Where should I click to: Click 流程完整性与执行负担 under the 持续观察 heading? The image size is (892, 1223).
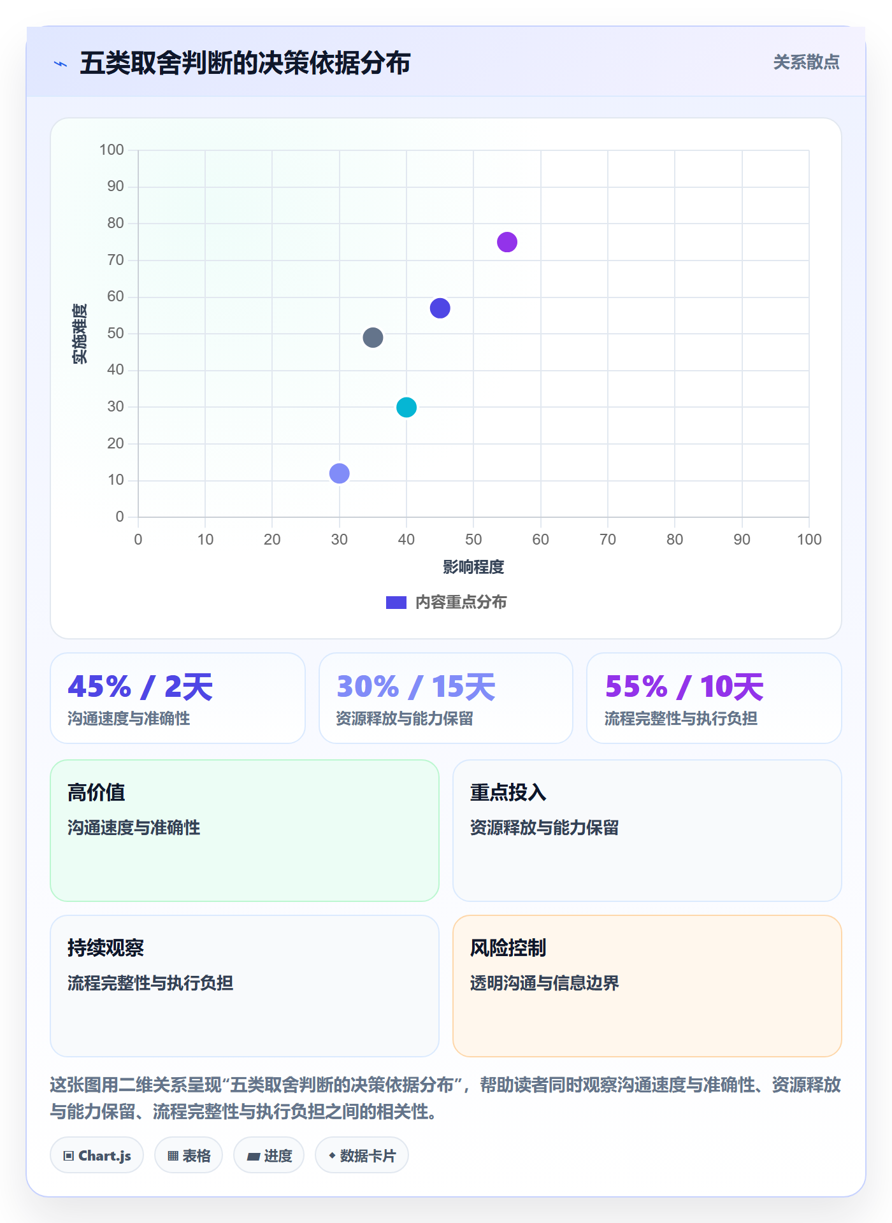150,983
